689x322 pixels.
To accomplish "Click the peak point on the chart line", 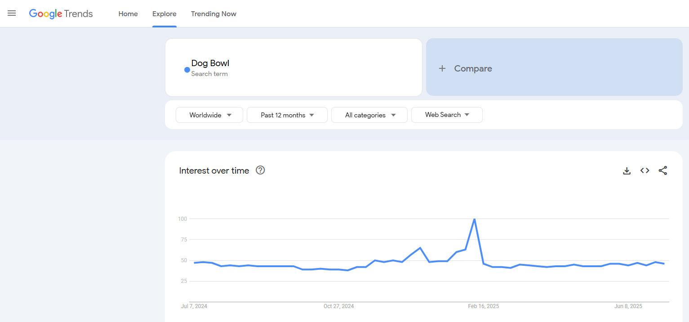I will (474, 219).
